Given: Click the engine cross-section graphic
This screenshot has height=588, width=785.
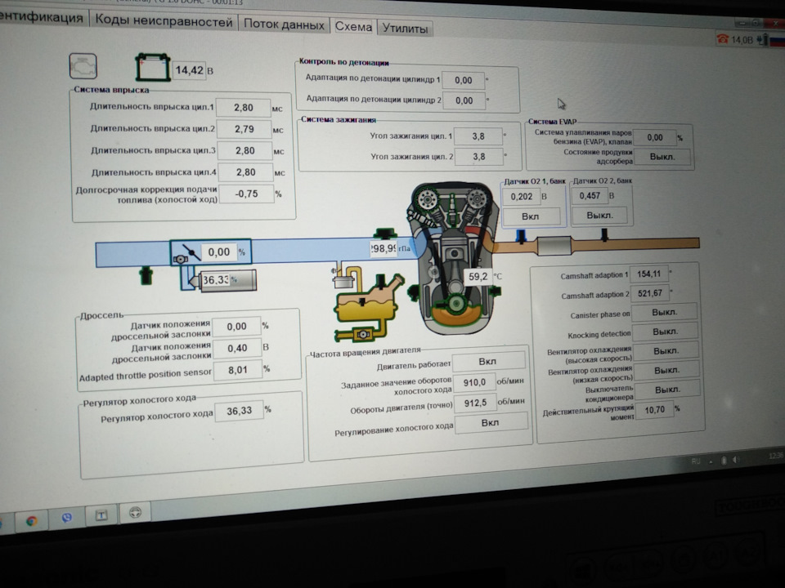Looking at the screenshot, I should pyautogui.click(x=455, y=259).
